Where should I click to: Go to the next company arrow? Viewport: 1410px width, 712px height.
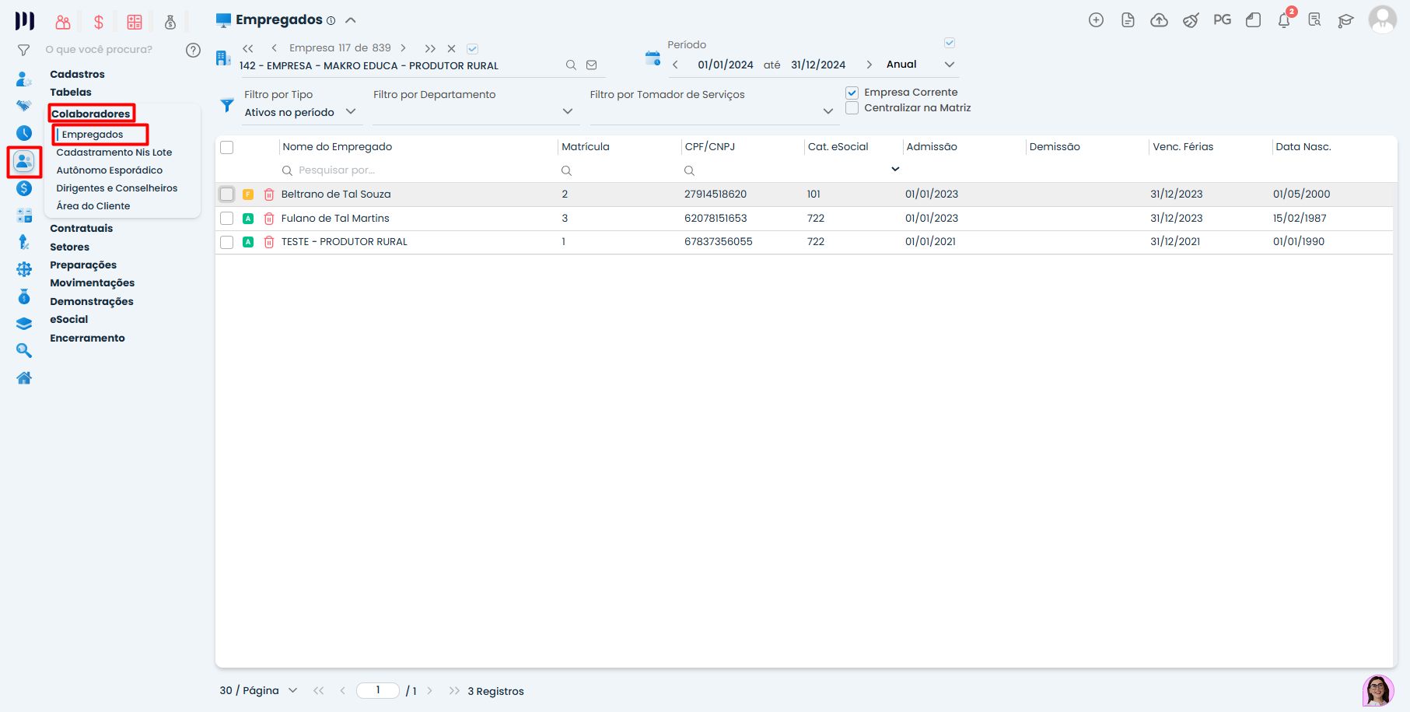[403, 48]
